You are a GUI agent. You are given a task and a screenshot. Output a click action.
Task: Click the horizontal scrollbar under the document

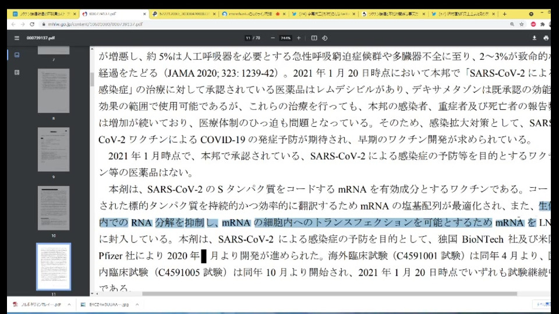pyautogui.click(x=330, y=294)
